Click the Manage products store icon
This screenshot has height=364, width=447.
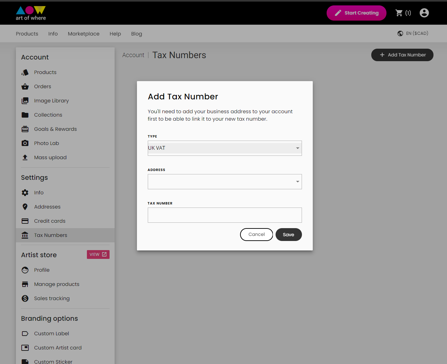[x=25, y=284]
